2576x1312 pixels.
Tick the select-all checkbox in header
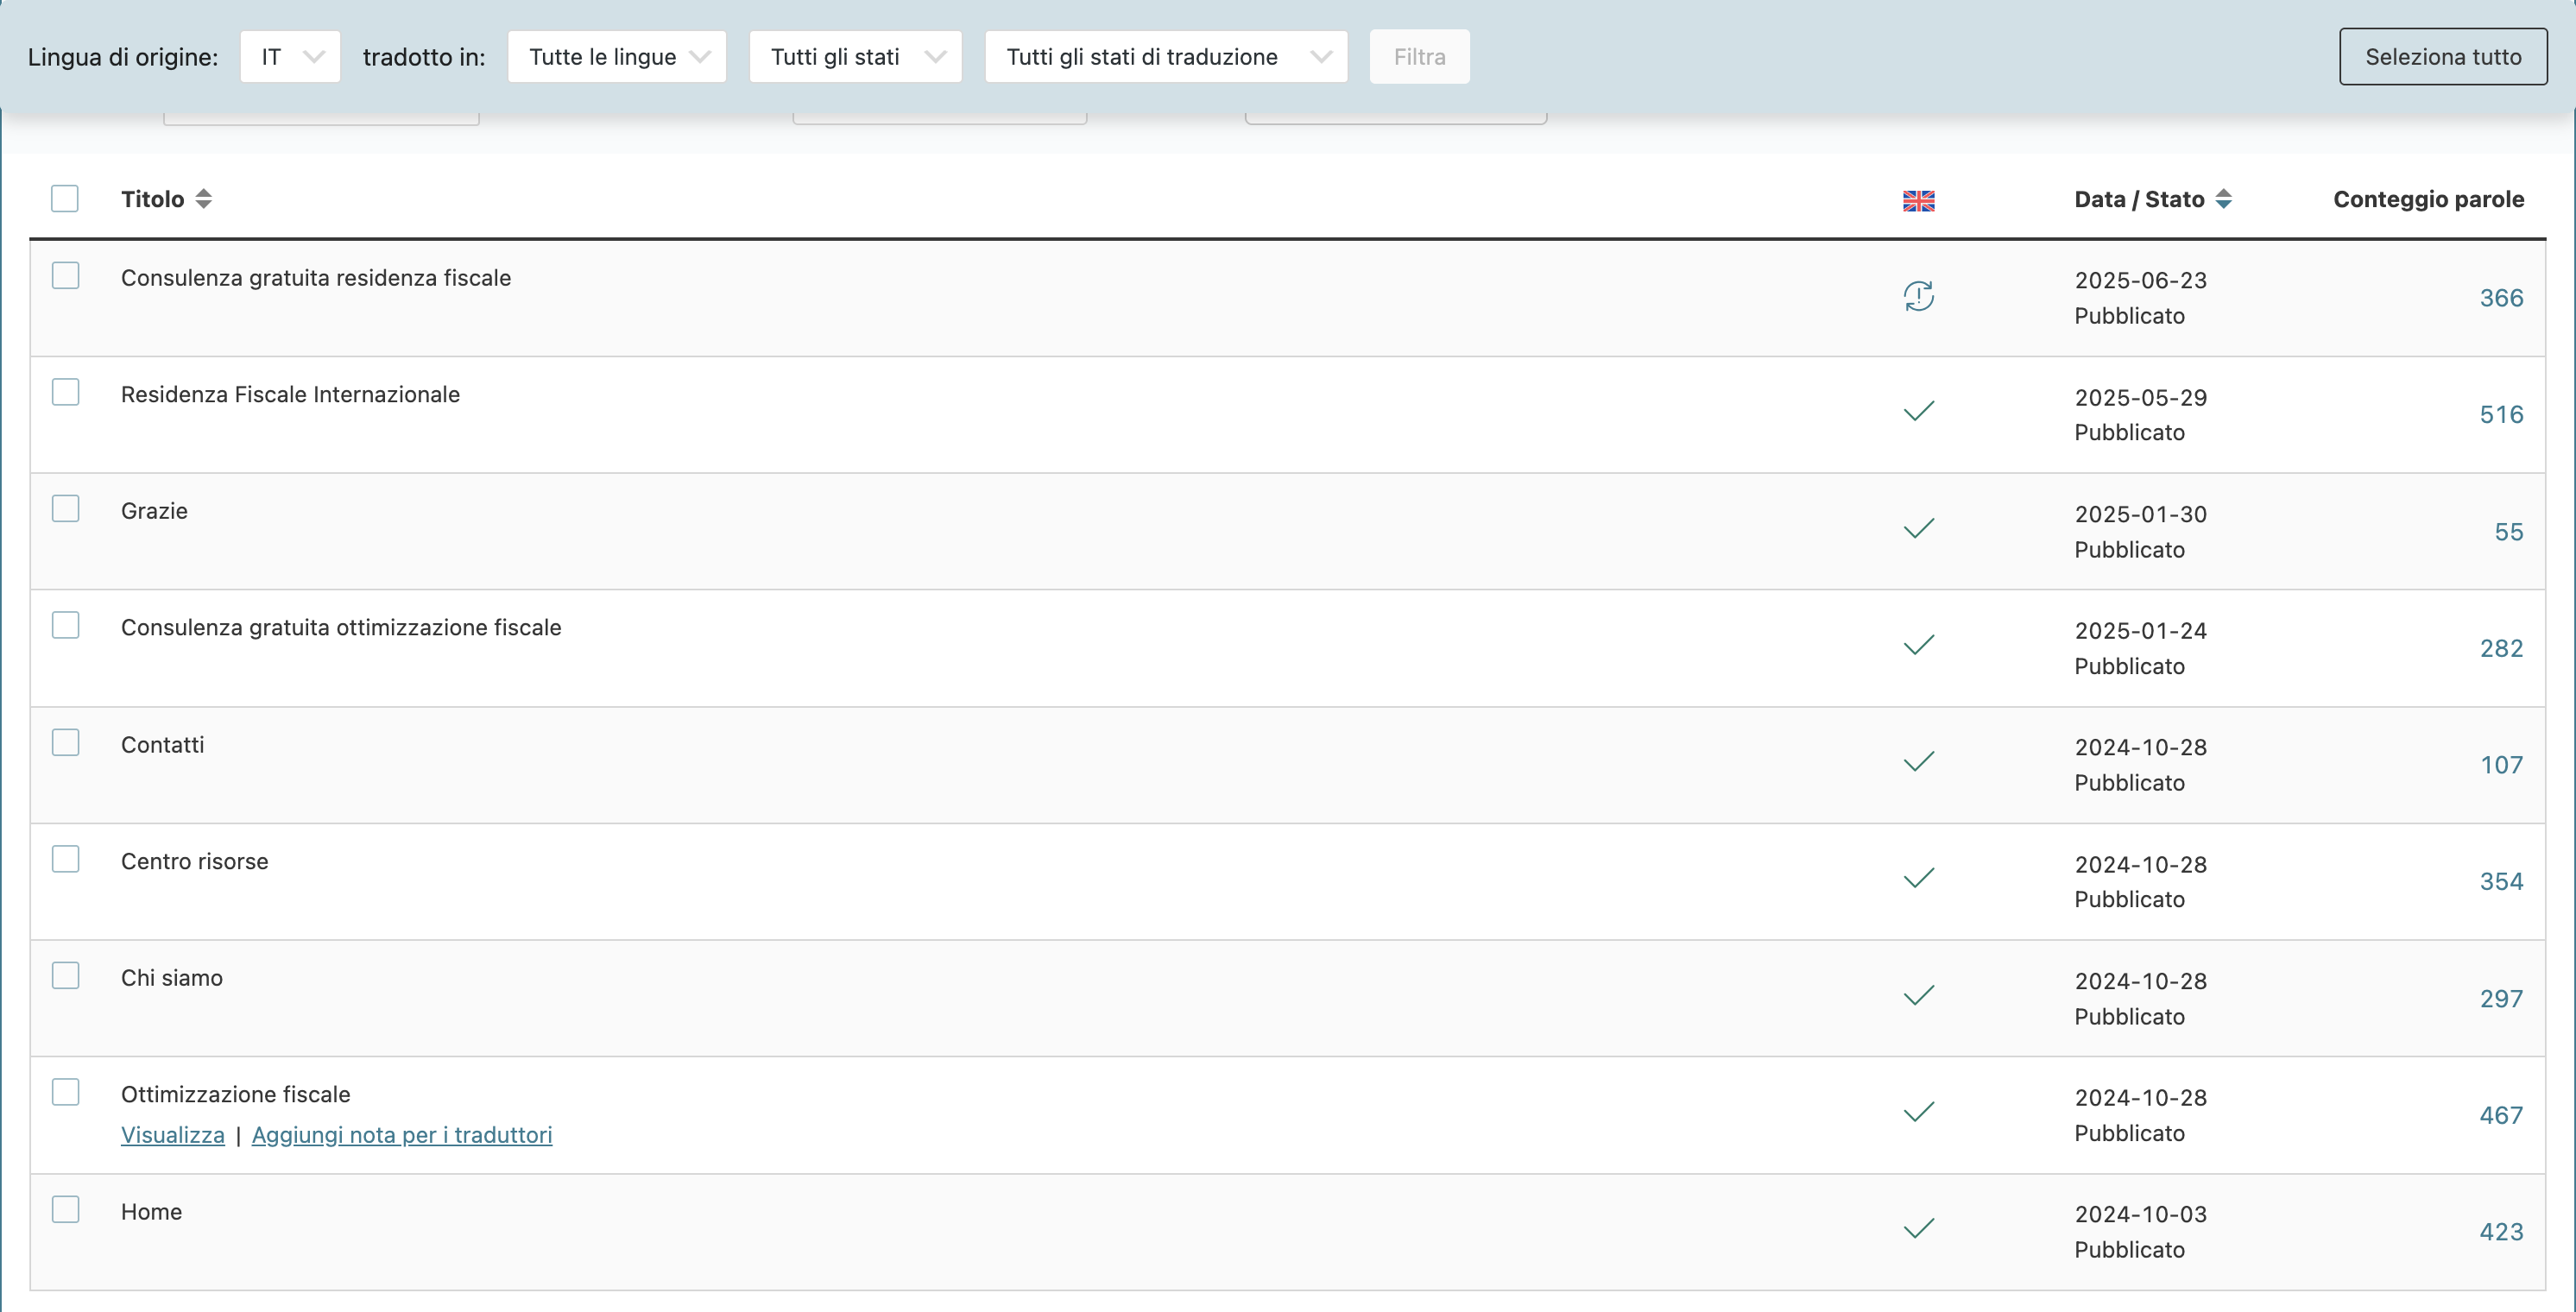coord(65,199)
